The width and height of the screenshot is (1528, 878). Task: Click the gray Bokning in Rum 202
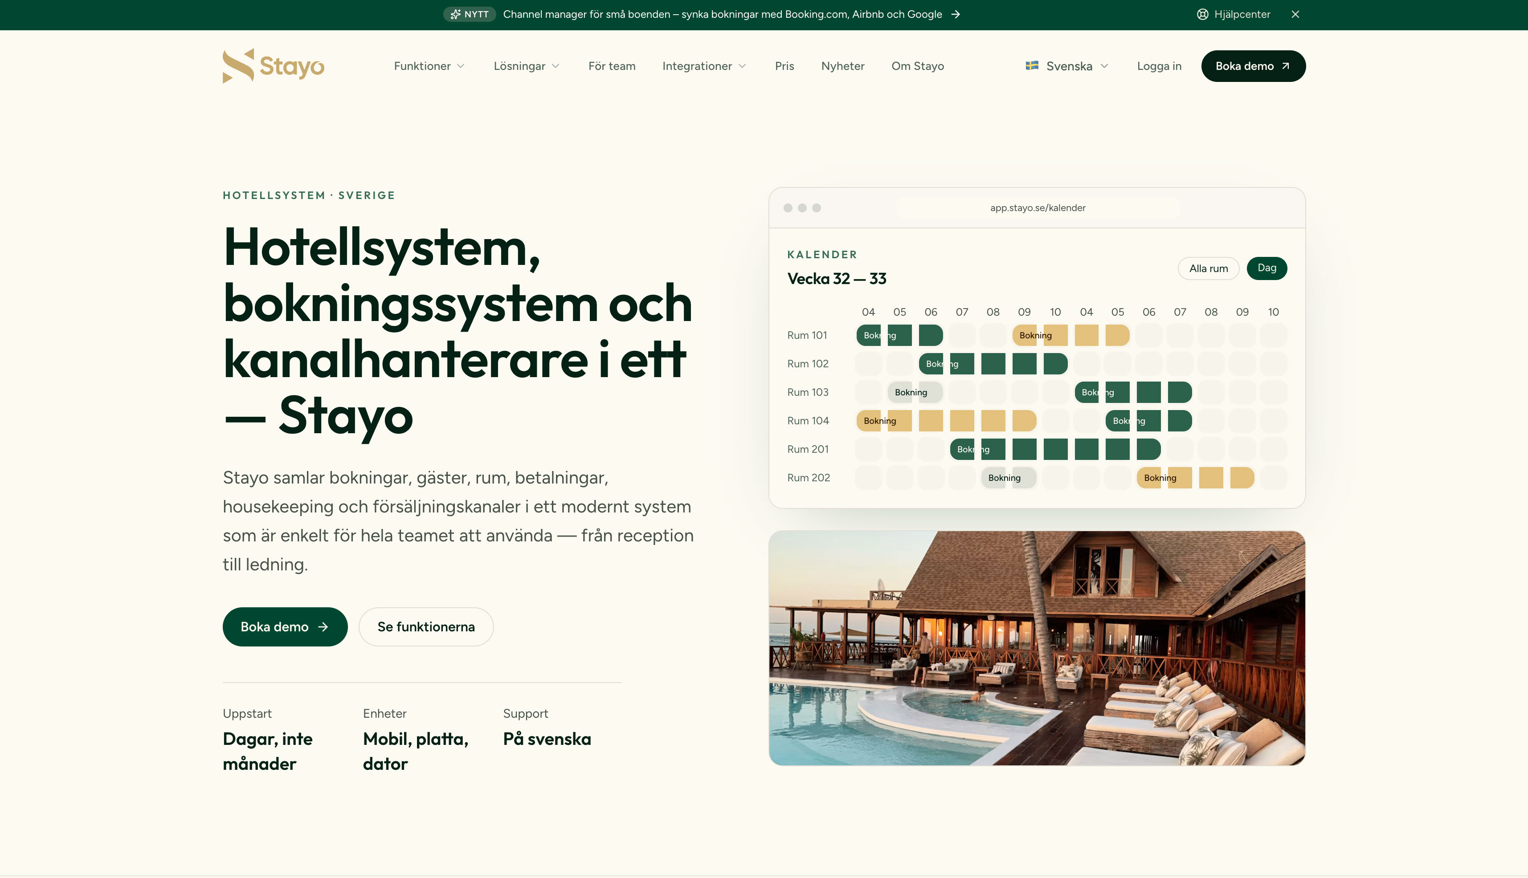coord(1009,478)
